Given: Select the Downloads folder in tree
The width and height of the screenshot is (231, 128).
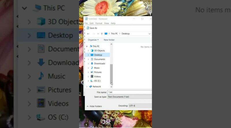Looking at the screenshot, I should coord(99,64).
